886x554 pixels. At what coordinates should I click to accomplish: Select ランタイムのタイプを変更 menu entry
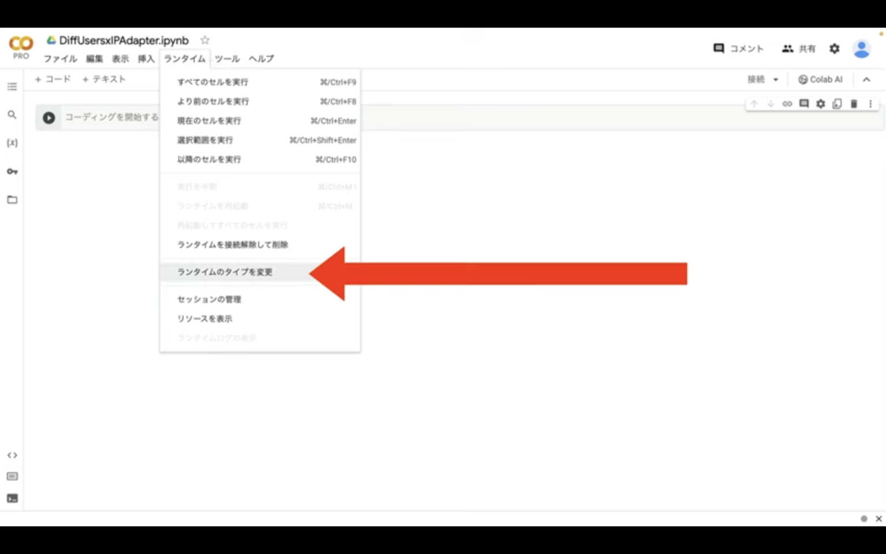(x=225, y=272)
